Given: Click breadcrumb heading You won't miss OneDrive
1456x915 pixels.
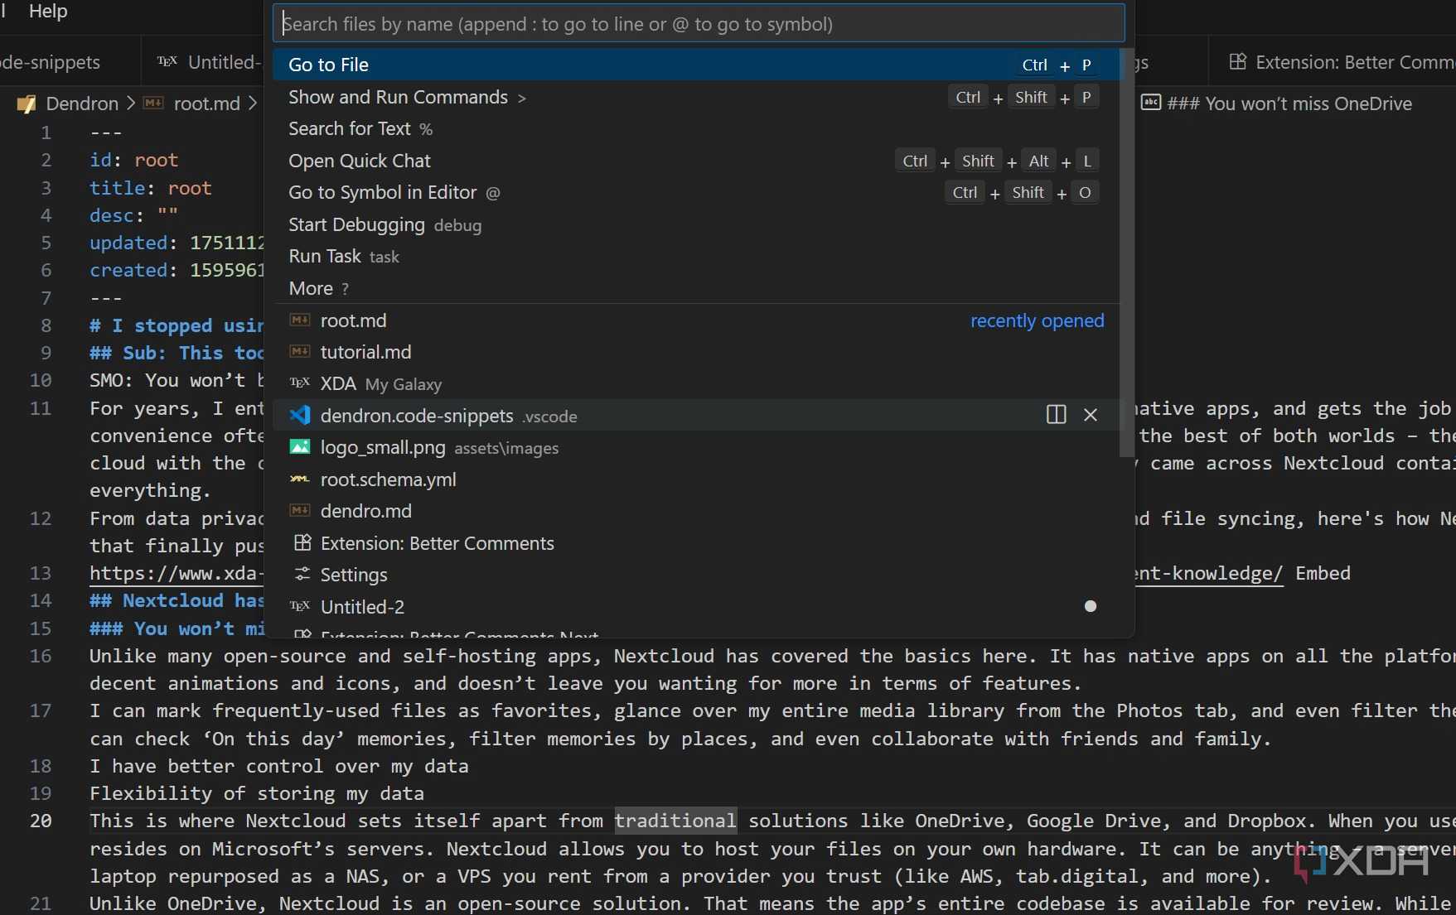Looking at the screenshot, I should point(1289,104).
